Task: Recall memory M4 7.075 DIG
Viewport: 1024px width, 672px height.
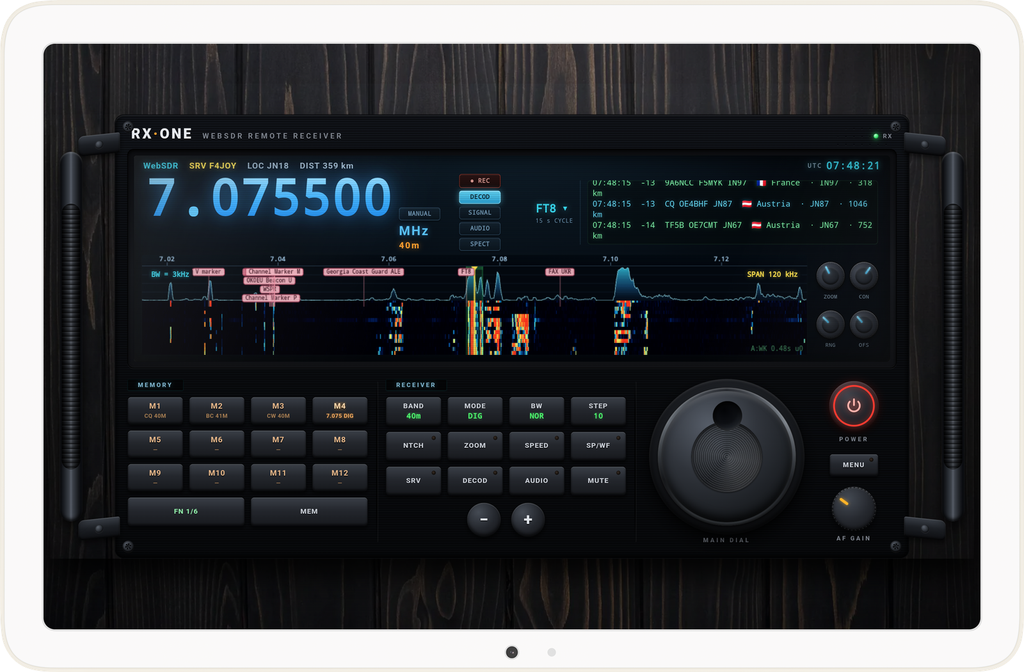Action: pyautogui.click(x=340, y=411)
